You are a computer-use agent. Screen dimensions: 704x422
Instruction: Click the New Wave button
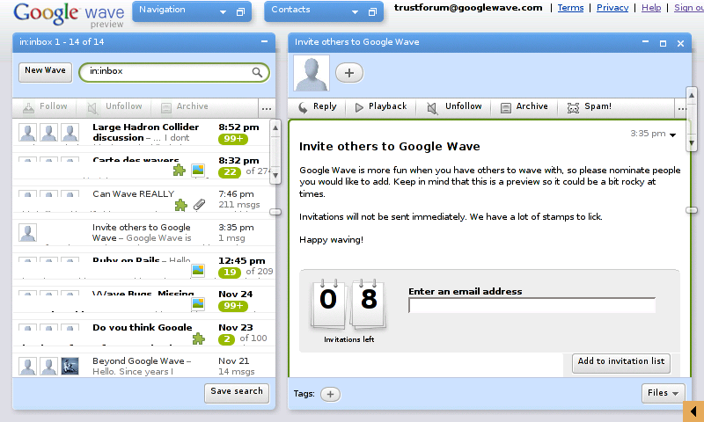(x=46, y=72)
